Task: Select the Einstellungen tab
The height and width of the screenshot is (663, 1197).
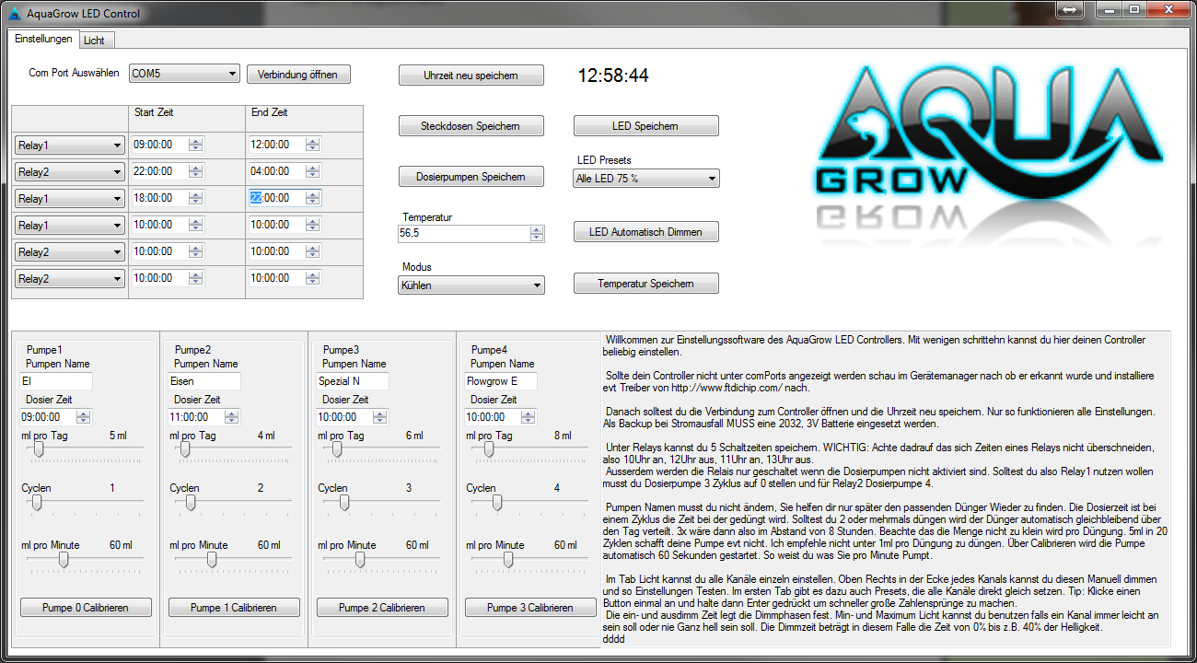Action: point(43,39)
